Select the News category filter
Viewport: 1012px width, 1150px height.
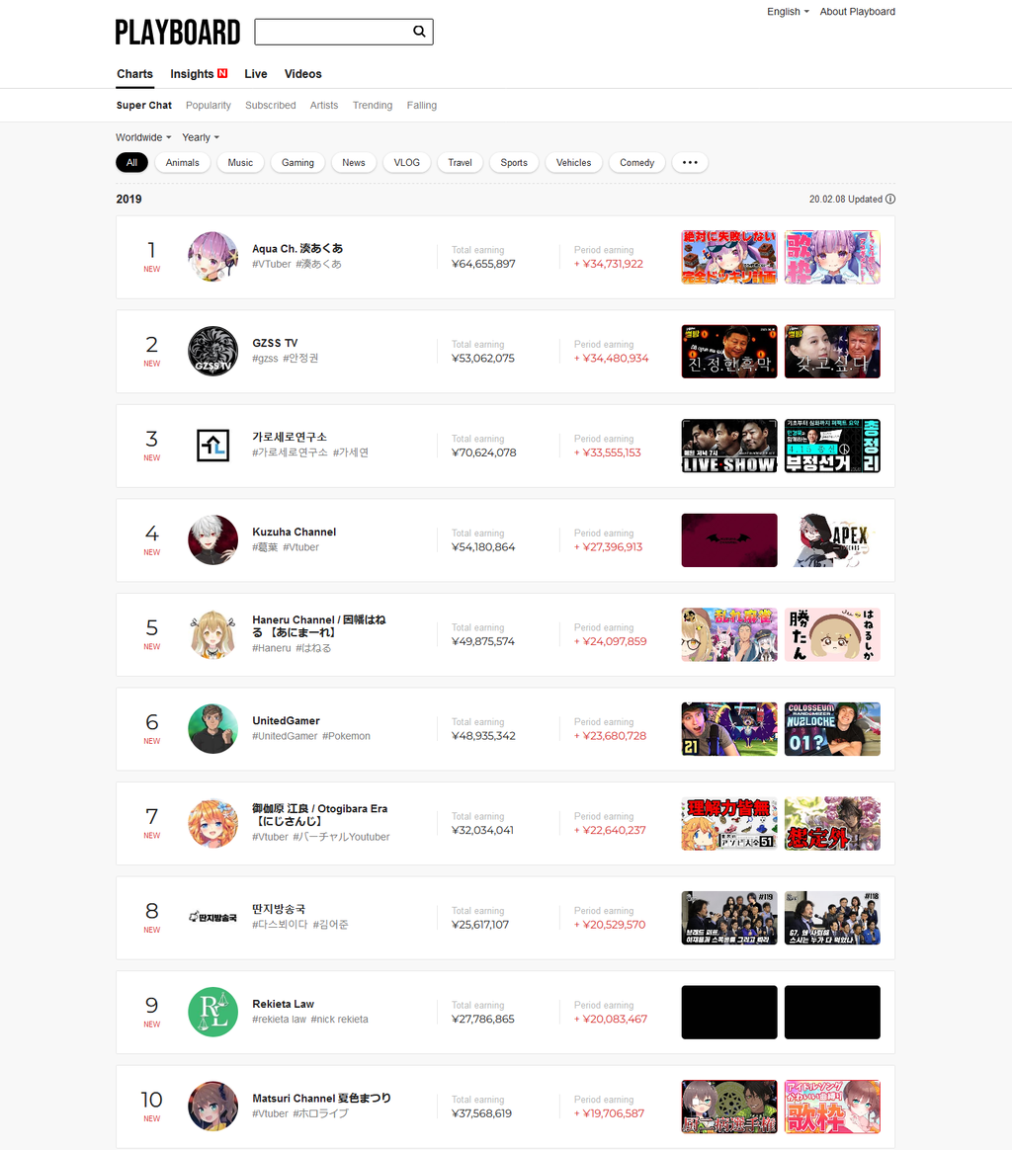point(354,163)
